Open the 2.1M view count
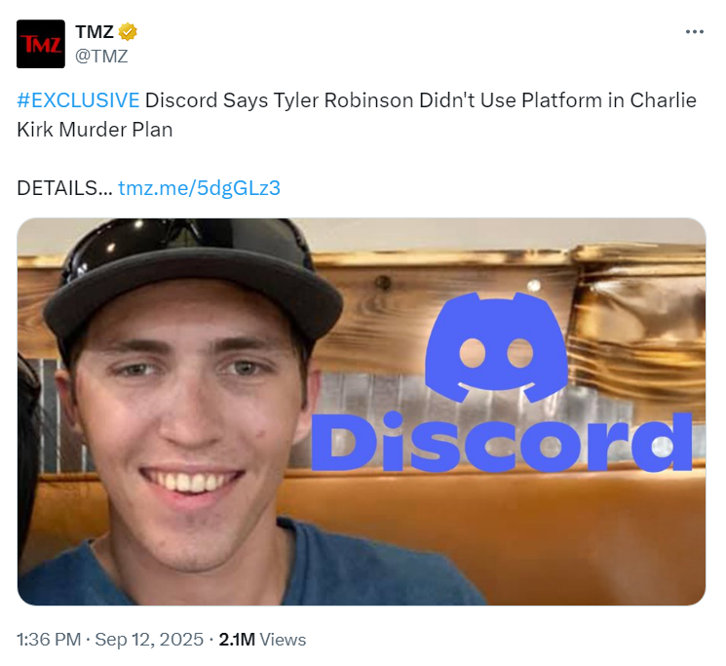Screen dimensions: 726x666 pos(237,640)
